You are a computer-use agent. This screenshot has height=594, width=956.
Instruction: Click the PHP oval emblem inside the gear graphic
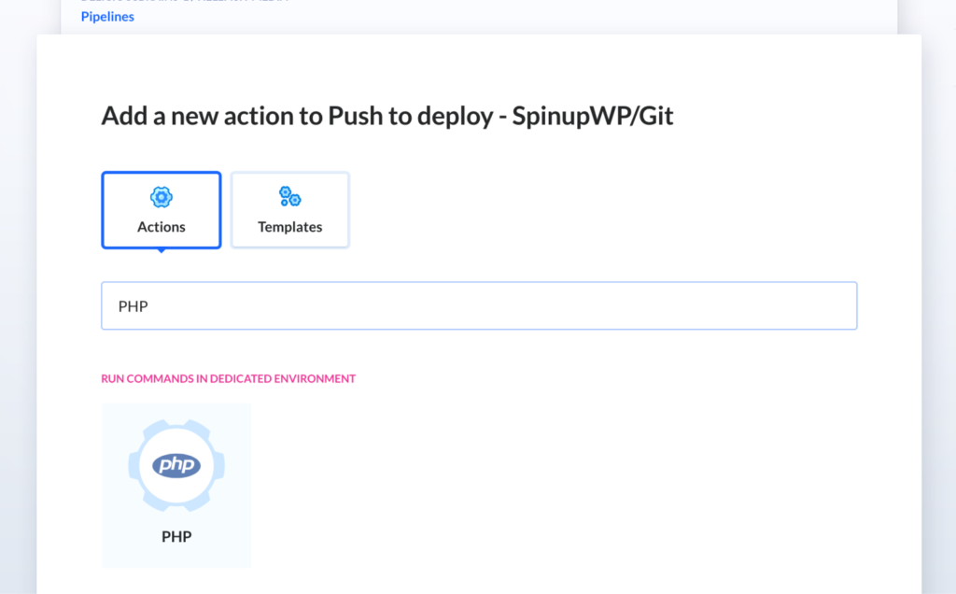point(176,463)
